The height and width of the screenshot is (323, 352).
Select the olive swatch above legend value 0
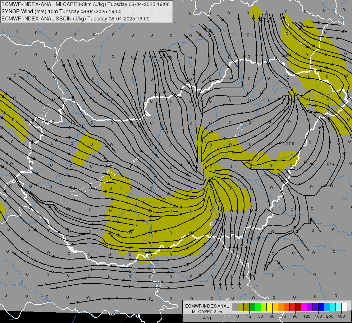tap(241, 307)
